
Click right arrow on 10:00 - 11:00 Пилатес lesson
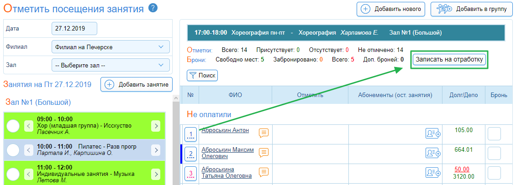click(156, 150)
